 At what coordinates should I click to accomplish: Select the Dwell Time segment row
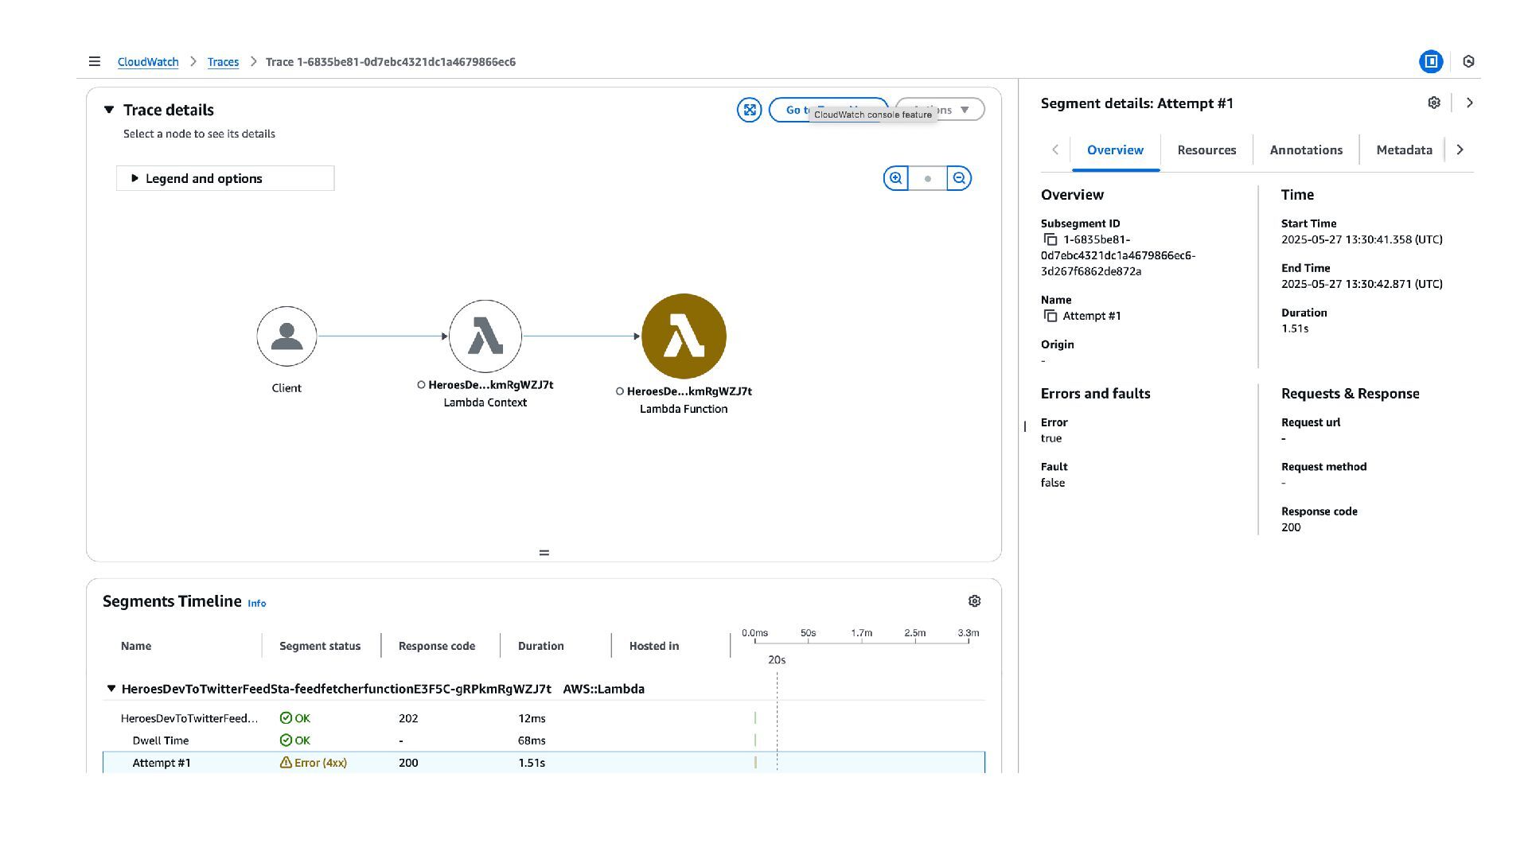tap(544, 740)
